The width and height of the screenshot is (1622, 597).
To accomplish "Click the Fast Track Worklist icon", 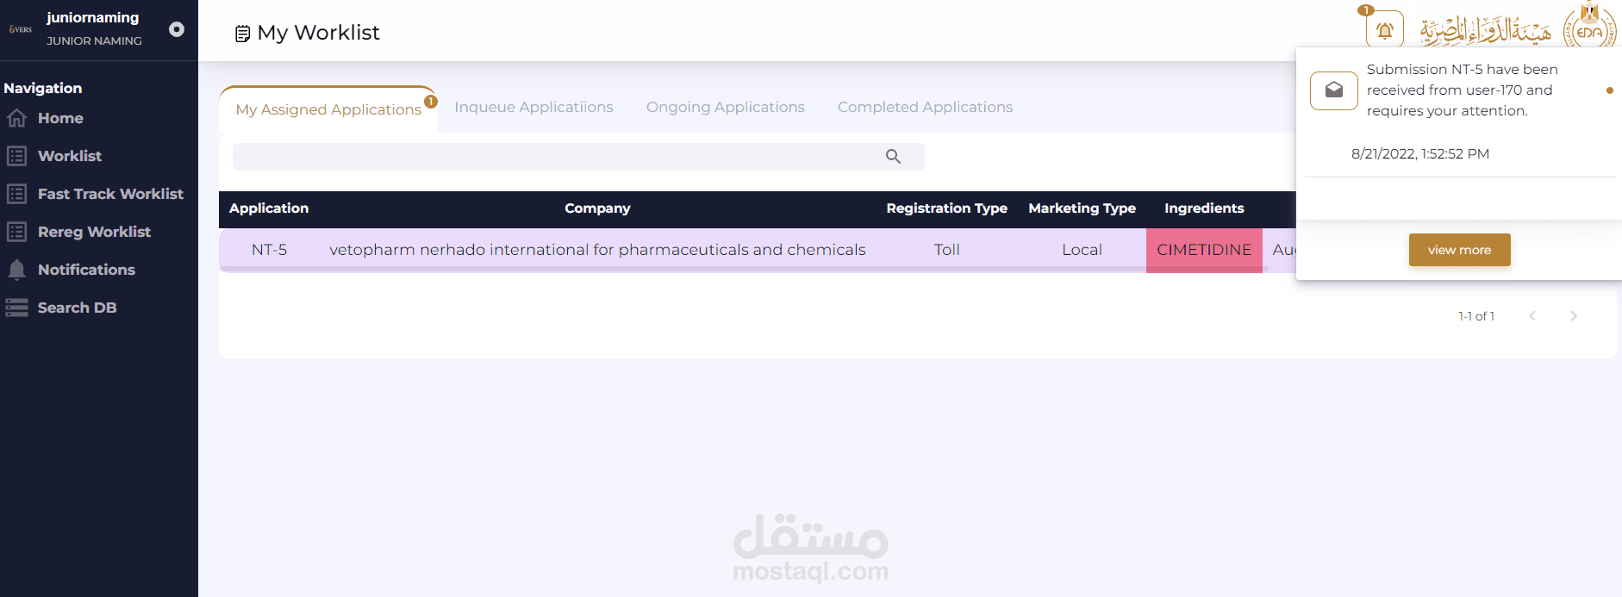I will 16,194.
